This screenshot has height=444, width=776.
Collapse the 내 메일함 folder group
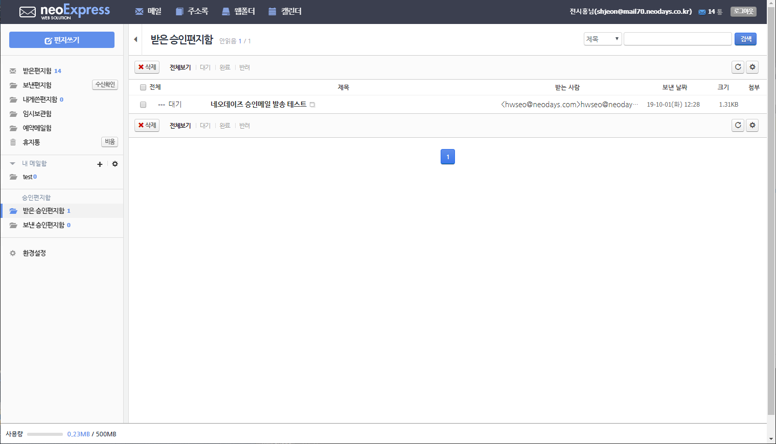(12, 164)
